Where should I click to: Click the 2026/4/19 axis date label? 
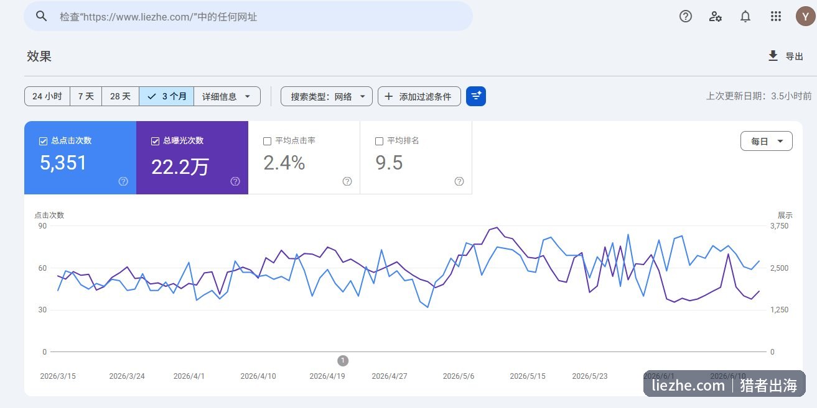pos(327,376)
